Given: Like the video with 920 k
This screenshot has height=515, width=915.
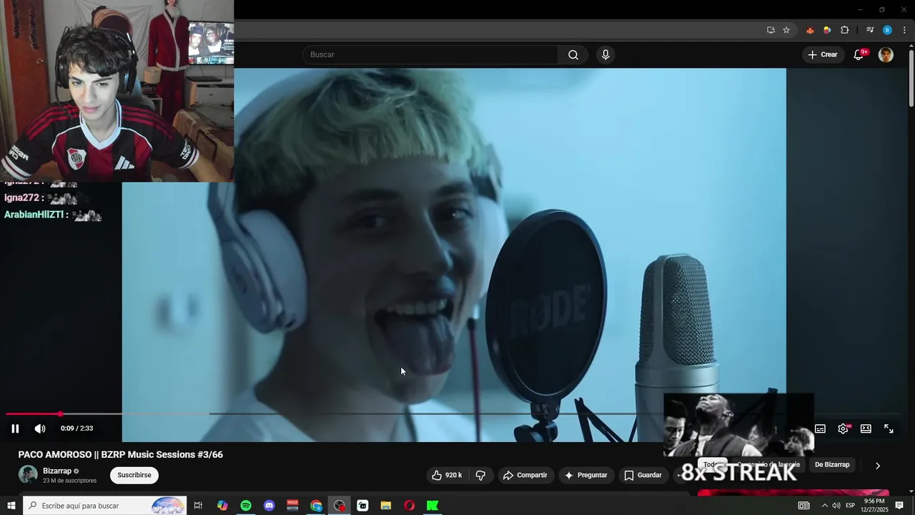Looking at the screenshot, I should click(447, 475).
